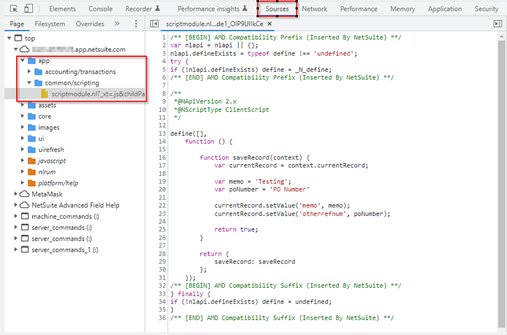Open the Memory tab
The image size is (507, 335).
click(402, 9)
